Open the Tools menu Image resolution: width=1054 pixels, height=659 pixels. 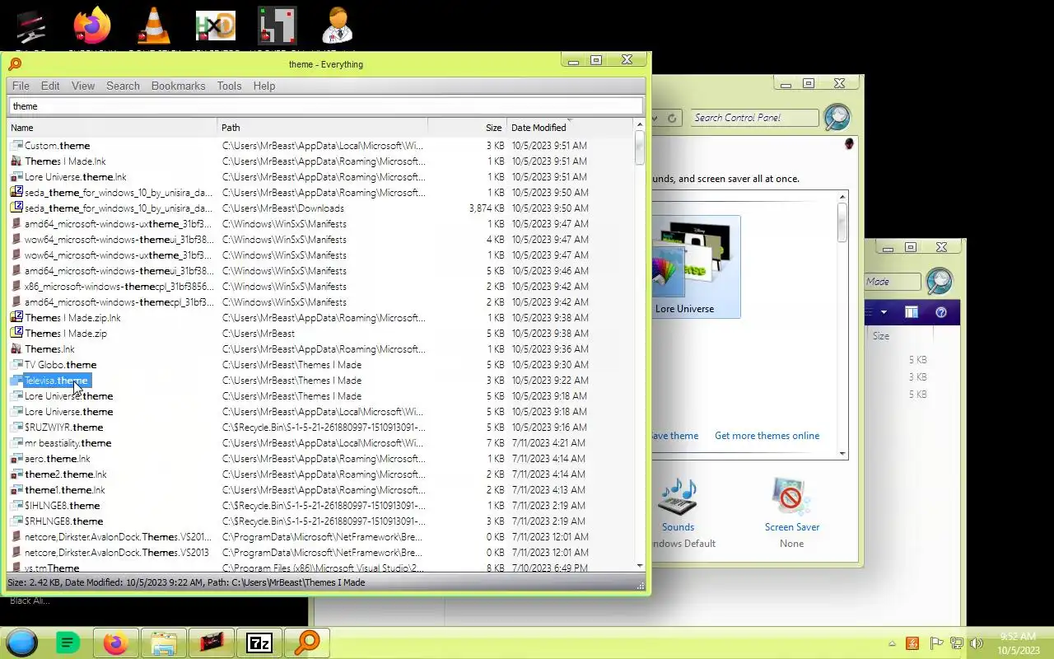(229, 86)
